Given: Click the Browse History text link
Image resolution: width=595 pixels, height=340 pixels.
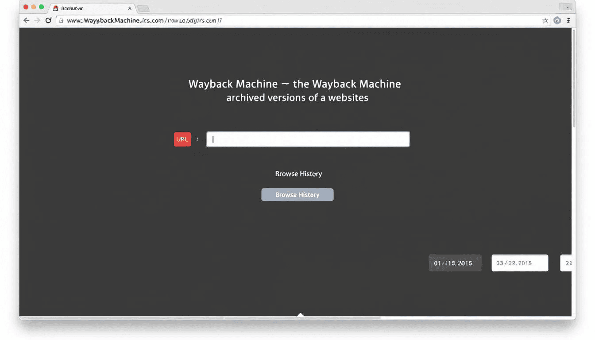Looking at the screenshot, I should tap(298, 174).
